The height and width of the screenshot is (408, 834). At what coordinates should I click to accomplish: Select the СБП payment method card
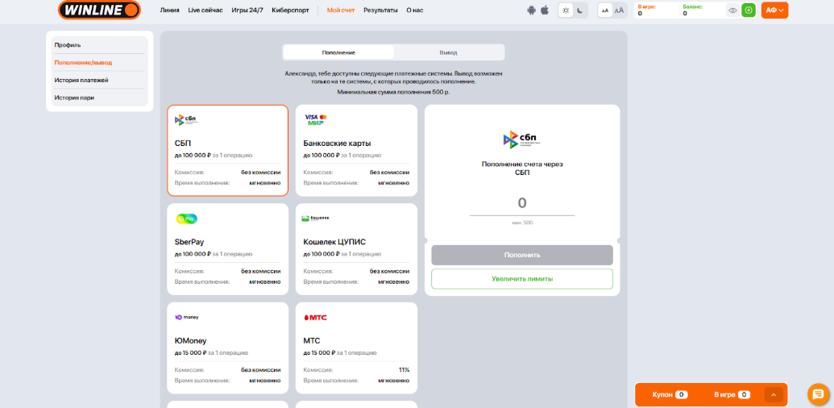click(227, 151)
